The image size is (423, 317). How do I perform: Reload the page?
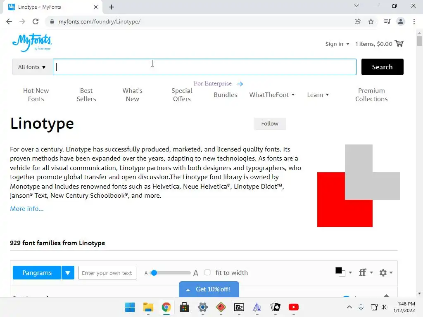(x=36, y=21)
